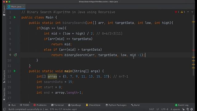197x111 pixels.
Task: Open the Event Log
Action: pyautogui.click(x=182, y=105)
